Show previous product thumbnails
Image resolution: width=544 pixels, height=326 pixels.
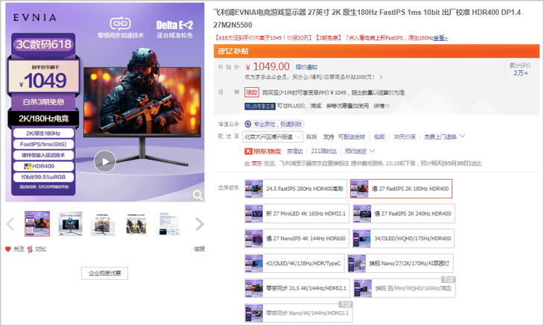(x=10, y=224)
